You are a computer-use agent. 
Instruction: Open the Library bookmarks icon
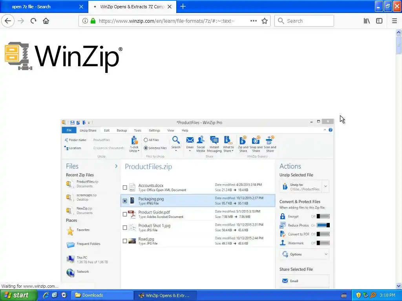point(367,21)
